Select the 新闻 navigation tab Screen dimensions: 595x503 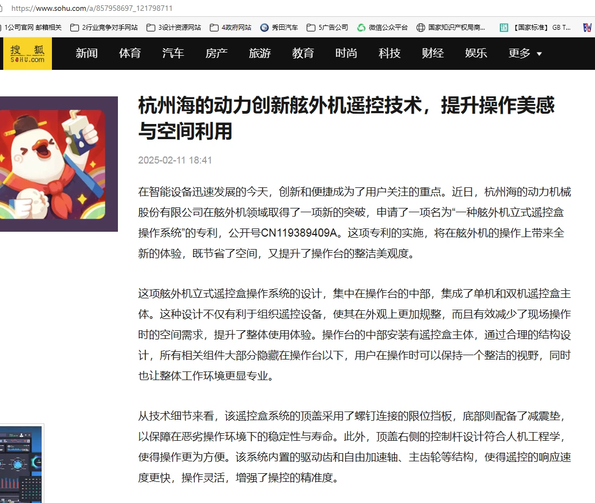point(87,53)
